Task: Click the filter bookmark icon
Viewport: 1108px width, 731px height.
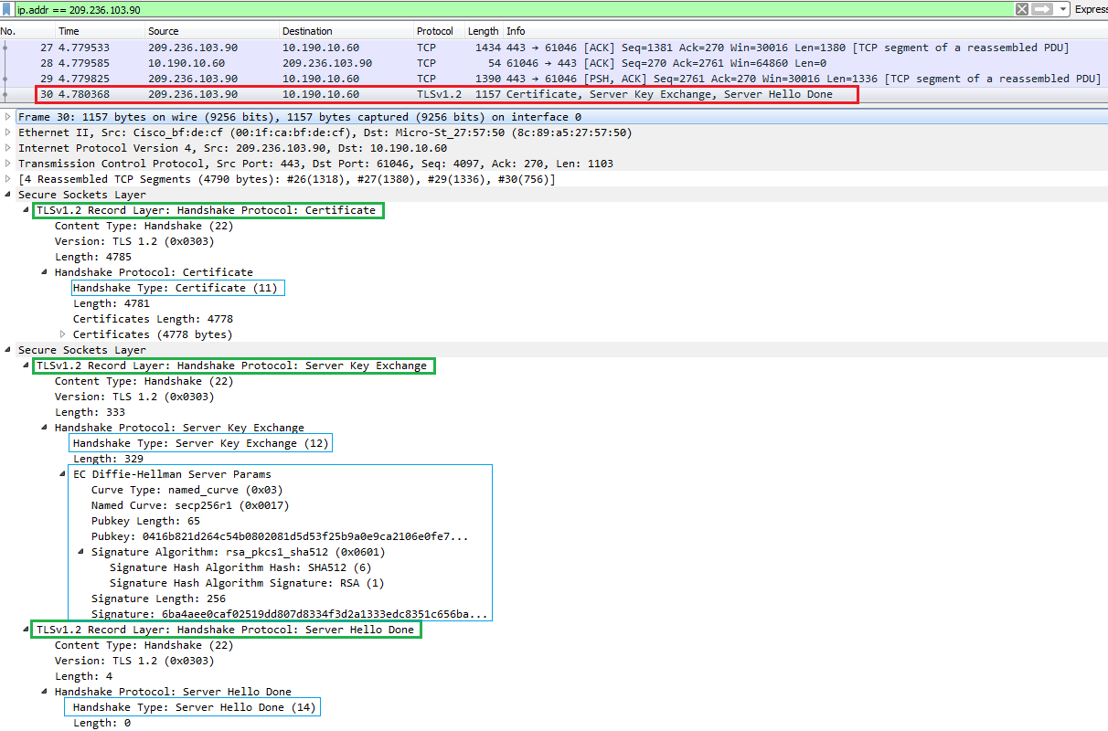Action: click(x=9, y=9)
